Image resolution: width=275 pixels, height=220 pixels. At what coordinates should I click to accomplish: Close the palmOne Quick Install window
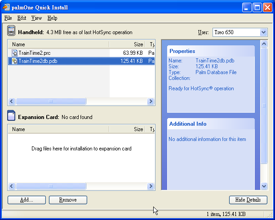(x=267, y=7)
